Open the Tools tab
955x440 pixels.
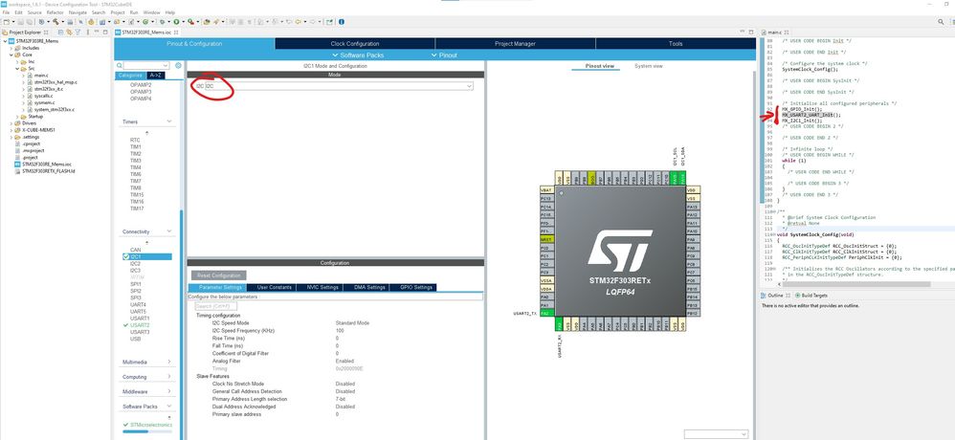pyautogui.click(x=676, y=44)
